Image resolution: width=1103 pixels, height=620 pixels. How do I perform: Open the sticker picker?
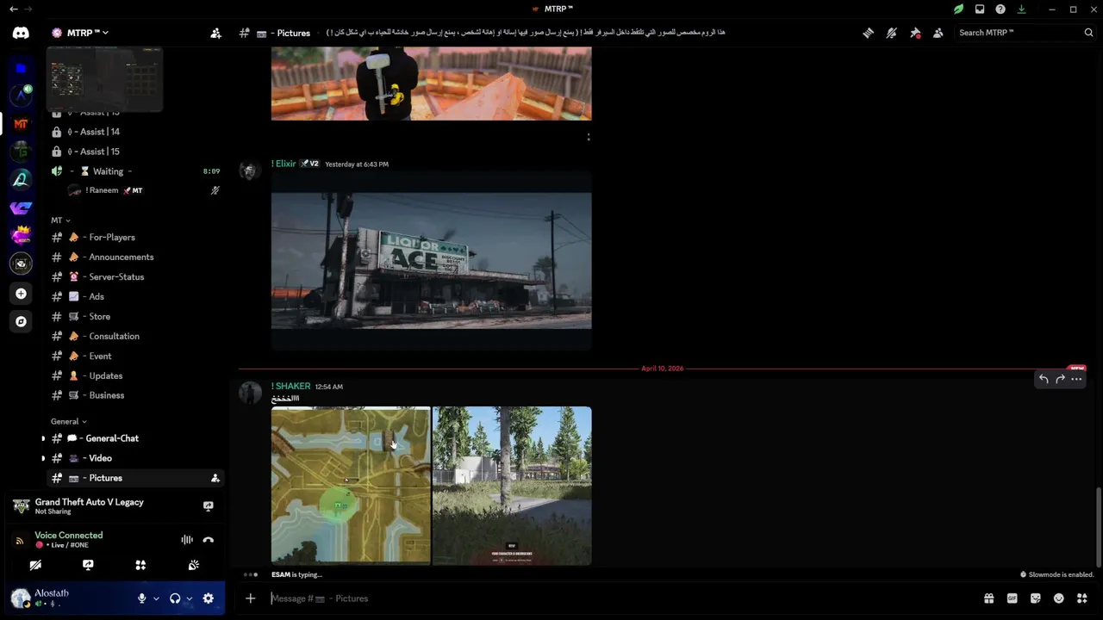[x=1036, y=598]
